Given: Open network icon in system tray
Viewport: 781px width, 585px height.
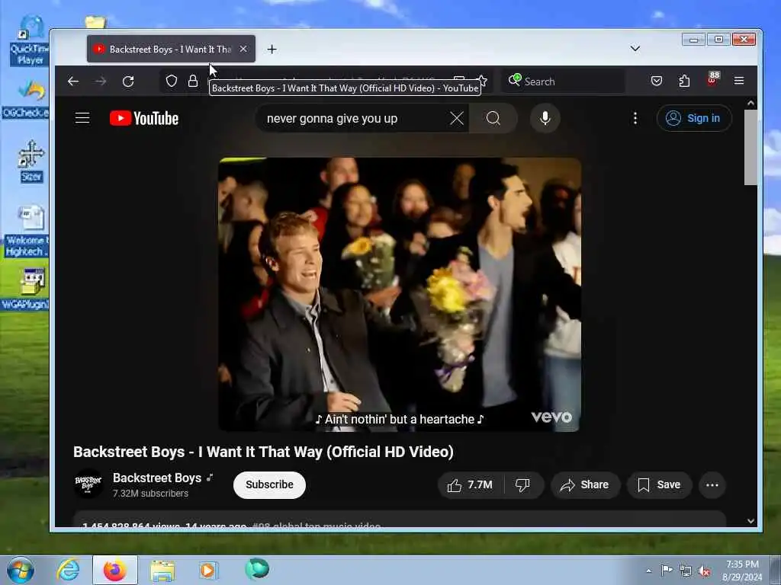Looking at the screenshot, I should pyautogui.click(x=686, y=571).
